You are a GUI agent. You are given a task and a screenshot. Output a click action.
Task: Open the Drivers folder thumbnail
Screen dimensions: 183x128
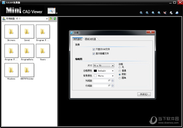click(x=11, y=32)
